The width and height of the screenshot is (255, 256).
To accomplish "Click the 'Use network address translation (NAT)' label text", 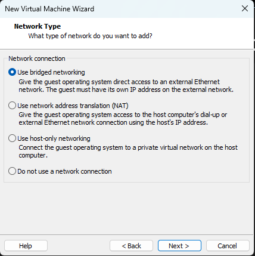I will coord(73,106).
